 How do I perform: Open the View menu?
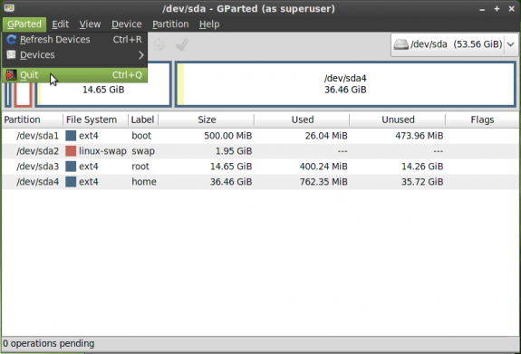(90, 24)
